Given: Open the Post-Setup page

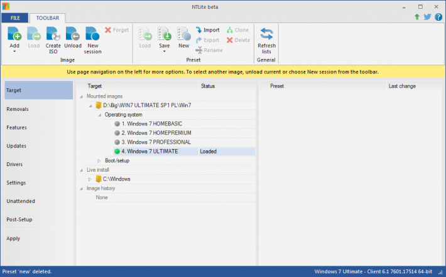Looking at the screenshot, I should tap(39, 220).
